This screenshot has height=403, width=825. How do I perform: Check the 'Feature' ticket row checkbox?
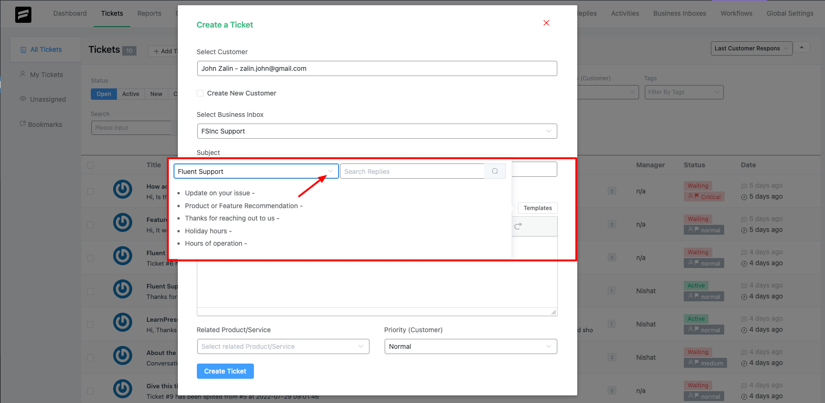click(90, 225)
